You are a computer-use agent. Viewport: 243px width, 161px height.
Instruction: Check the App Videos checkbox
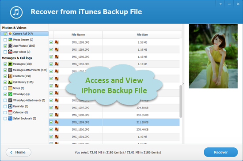click(5, 52)
